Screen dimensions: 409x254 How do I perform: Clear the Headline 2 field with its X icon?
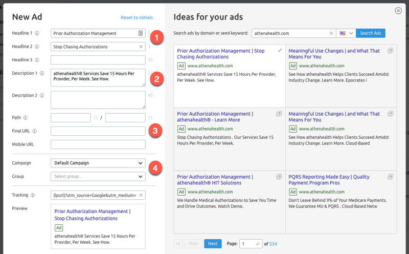(x=141, y=47)
